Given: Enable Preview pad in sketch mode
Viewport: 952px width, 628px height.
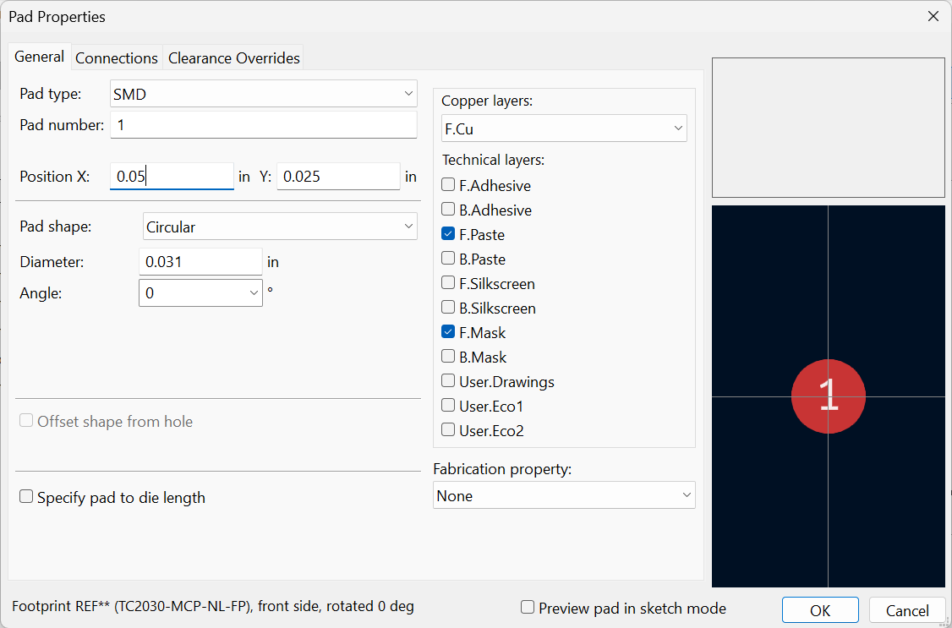Looking at the screenshot, I should click(528, 608).
